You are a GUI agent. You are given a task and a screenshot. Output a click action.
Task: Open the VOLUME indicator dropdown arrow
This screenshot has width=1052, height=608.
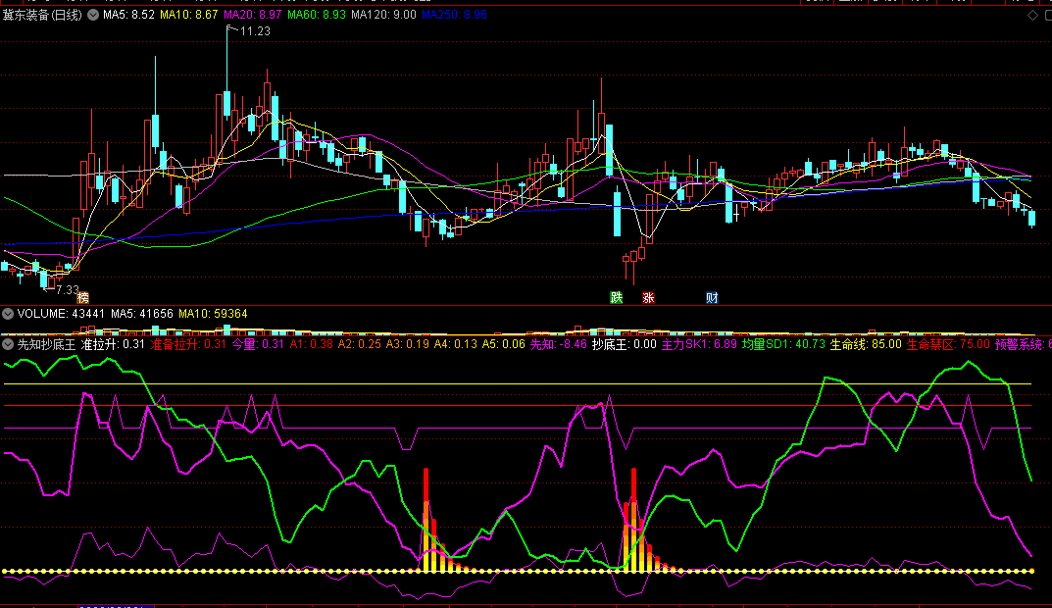tap(8, 314)
